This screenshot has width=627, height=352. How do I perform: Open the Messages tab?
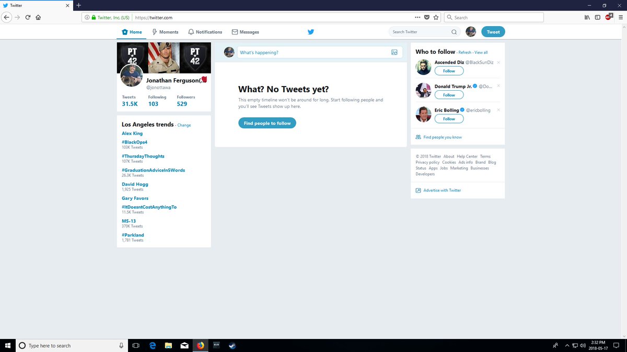pyautogui.click(x=246, y=32)
